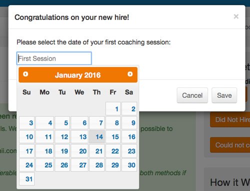Pick Monday January 11
Screen dimensions: 250x191
(44, 137)
